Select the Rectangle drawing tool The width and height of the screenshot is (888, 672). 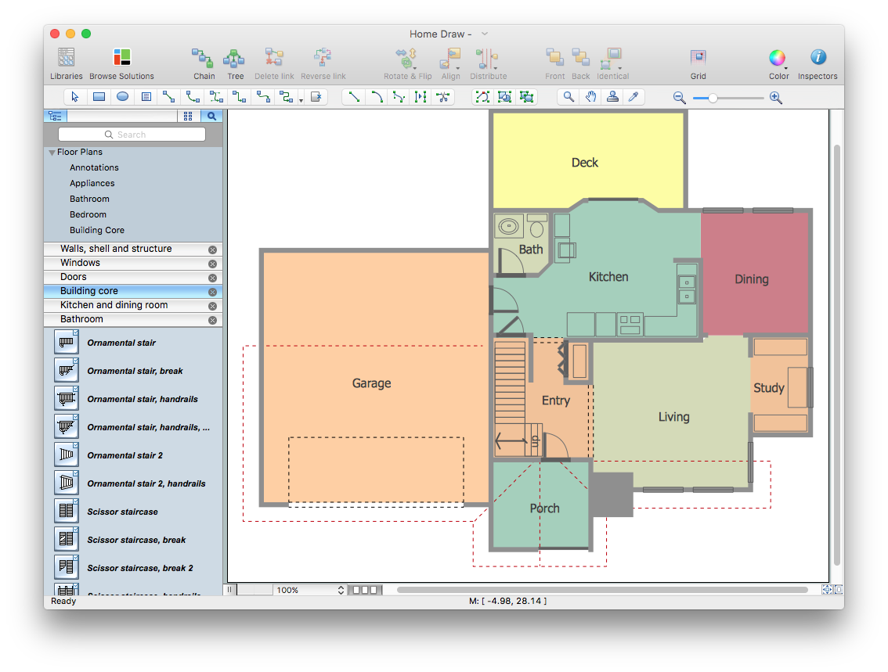[x=99, y=96]
